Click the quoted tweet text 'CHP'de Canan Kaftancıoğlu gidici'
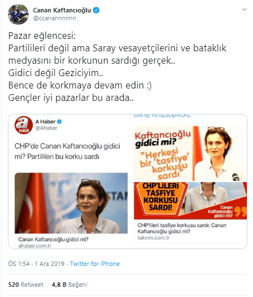Screen dimensions: 253x297 tap(67, 146)
